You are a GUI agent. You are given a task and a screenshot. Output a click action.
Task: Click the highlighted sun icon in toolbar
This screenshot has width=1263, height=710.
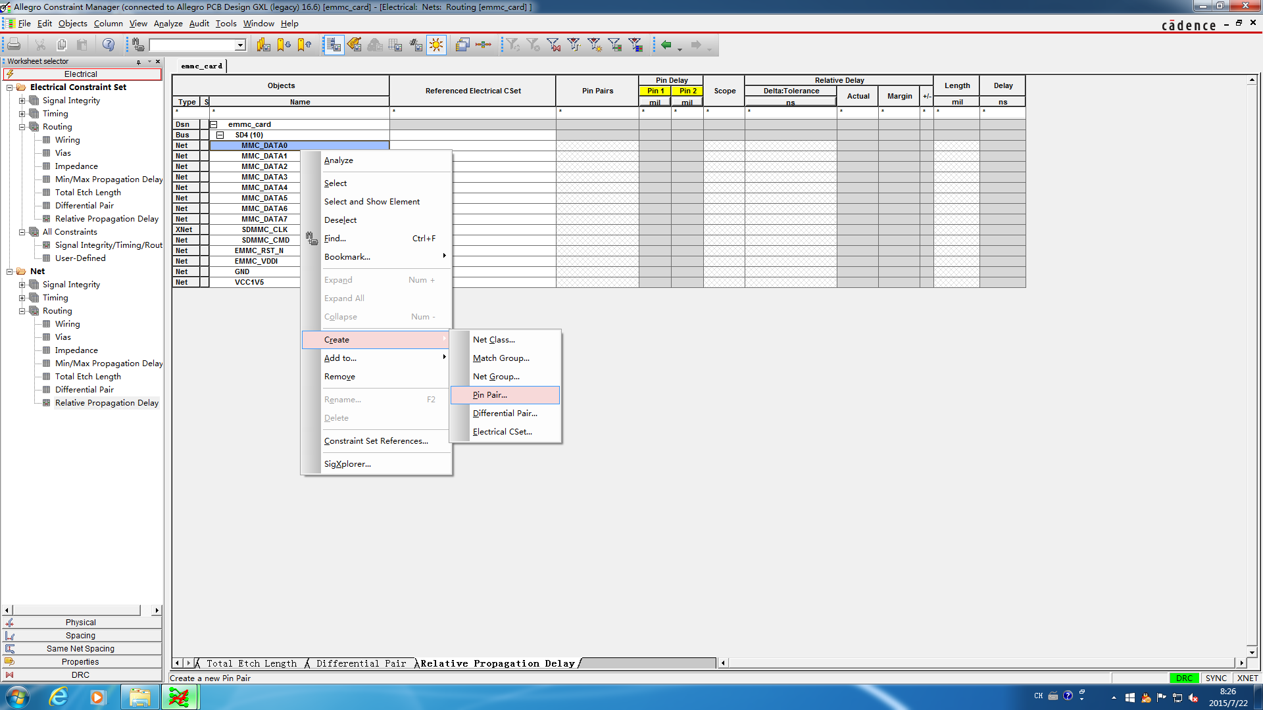click(x=436, y=45)
